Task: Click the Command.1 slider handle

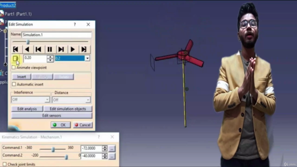Action: pos(53,149)
